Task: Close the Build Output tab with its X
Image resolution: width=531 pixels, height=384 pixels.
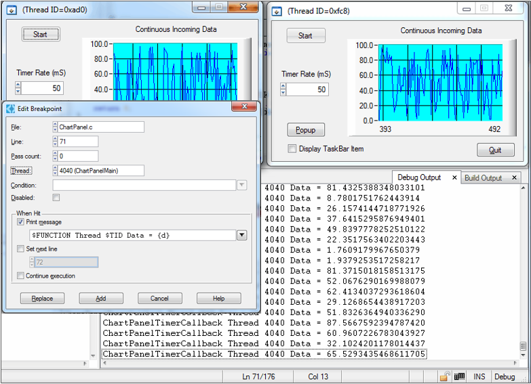Action: point(514,177)
